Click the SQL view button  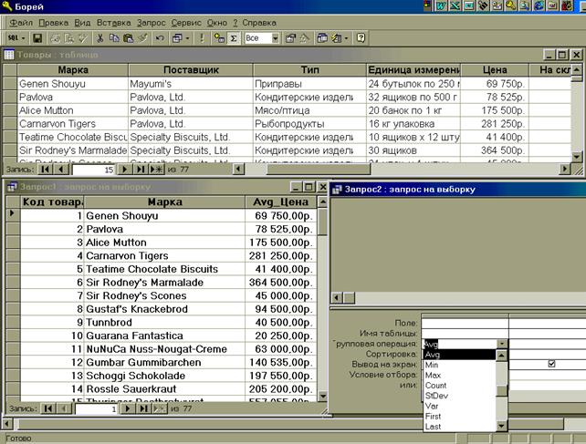[14, 38]
